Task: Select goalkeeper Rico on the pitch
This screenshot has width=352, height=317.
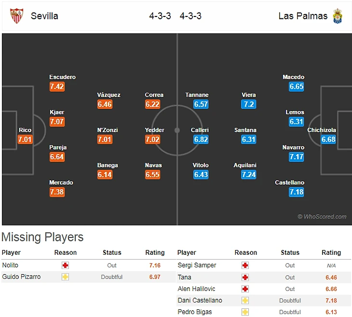Action: (25, 136)
